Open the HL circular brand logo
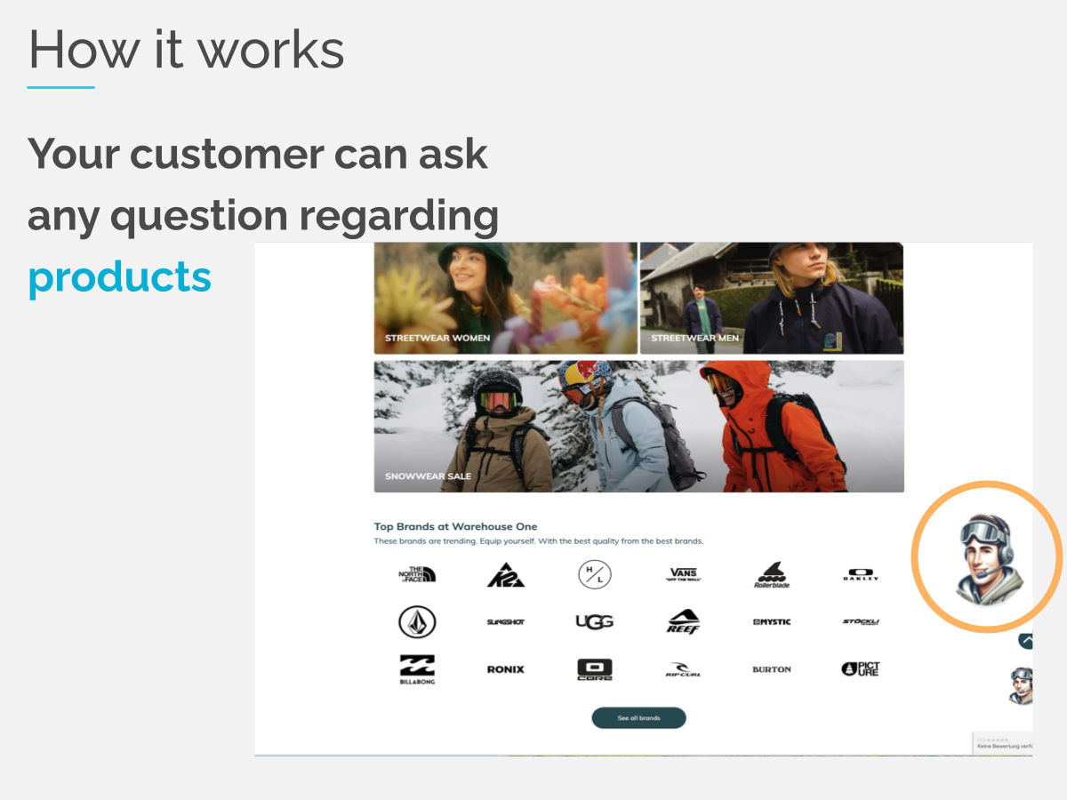 (595, 574)
